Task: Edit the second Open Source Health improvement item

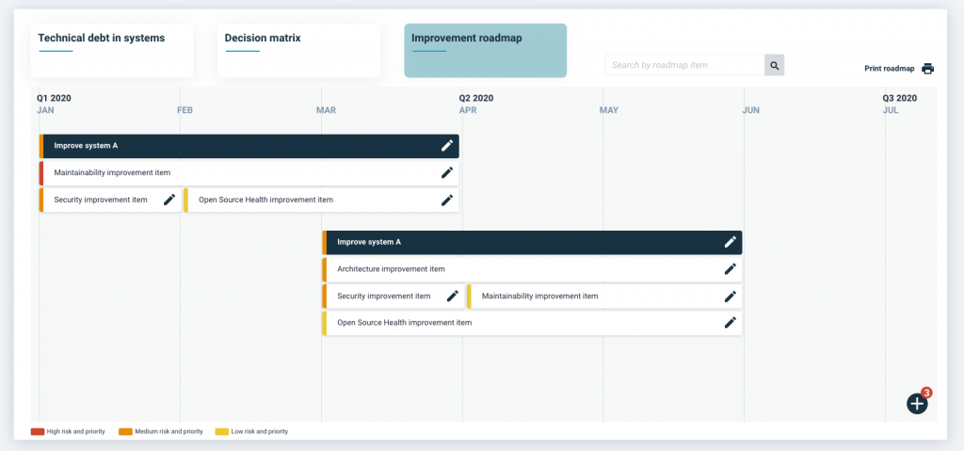Action: click(x=730, y=322)
